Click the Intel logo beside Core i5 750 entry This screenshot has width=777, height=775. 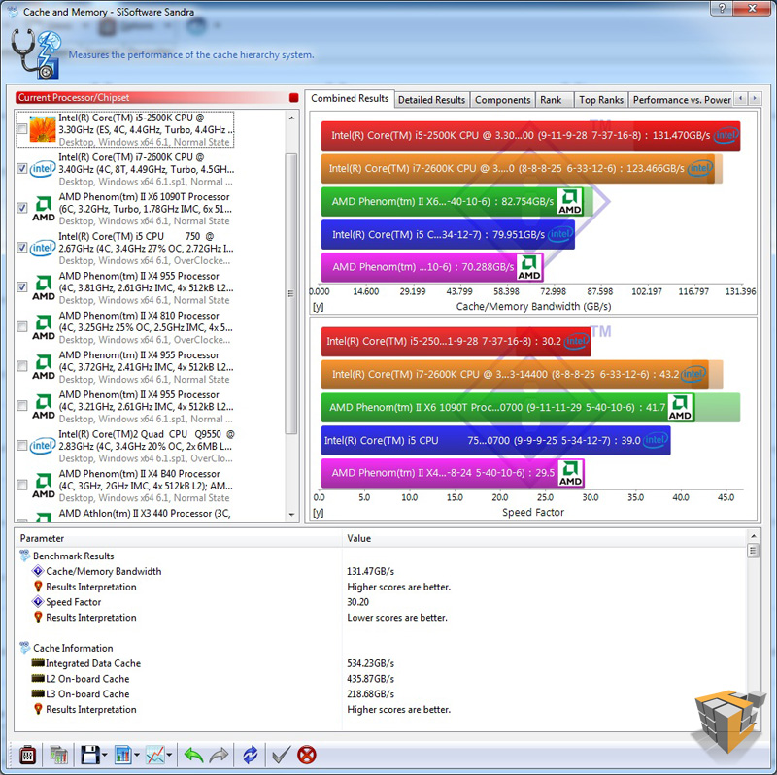[x=43, y=248]
